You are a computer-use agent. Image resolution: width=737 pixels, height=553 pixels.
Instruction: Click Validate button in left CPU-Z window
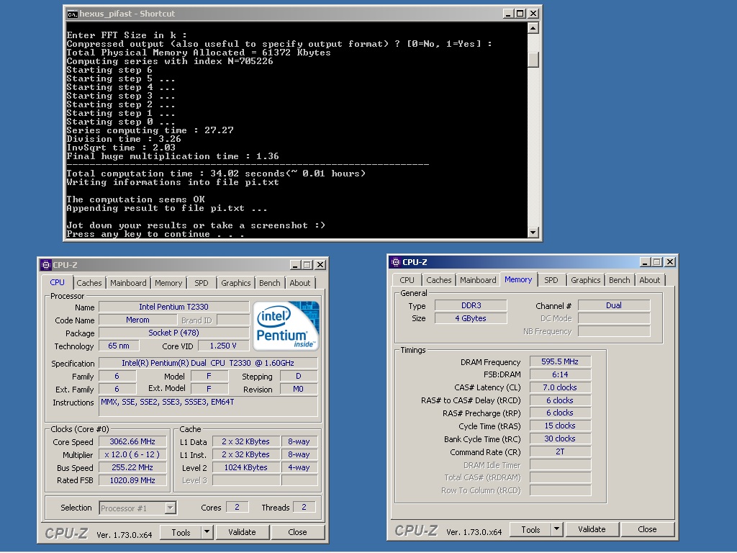242,532
